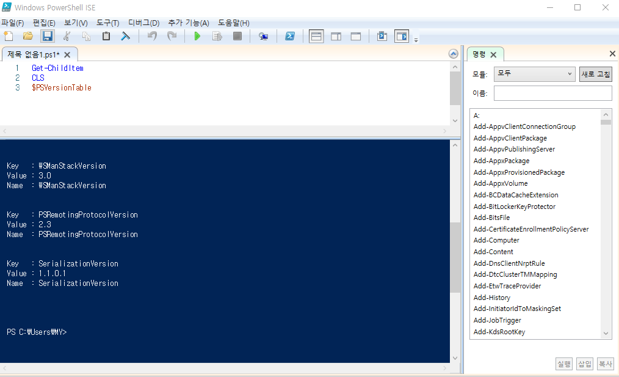619x377 pixels.
Task: Toggle command add-on pane icon
Action: (x=402, y=37)
